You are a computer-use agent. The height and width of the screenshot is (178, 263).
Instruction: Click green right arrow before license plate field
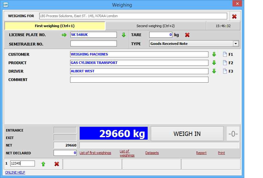[64, 35]
